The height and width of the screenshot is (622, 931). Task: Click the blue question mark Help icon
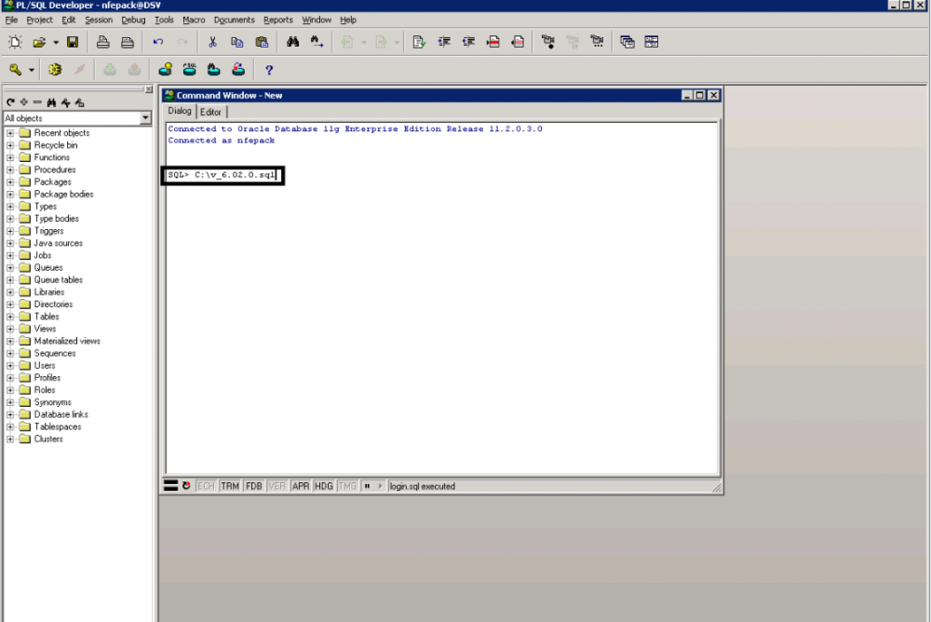click(269, 70)
